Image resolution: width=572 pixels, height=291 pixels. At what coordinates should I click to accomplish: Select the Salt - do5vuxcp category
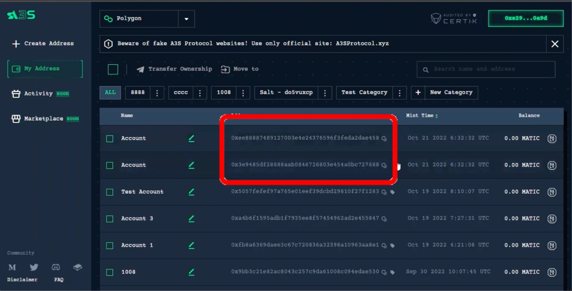click(286, 93)
